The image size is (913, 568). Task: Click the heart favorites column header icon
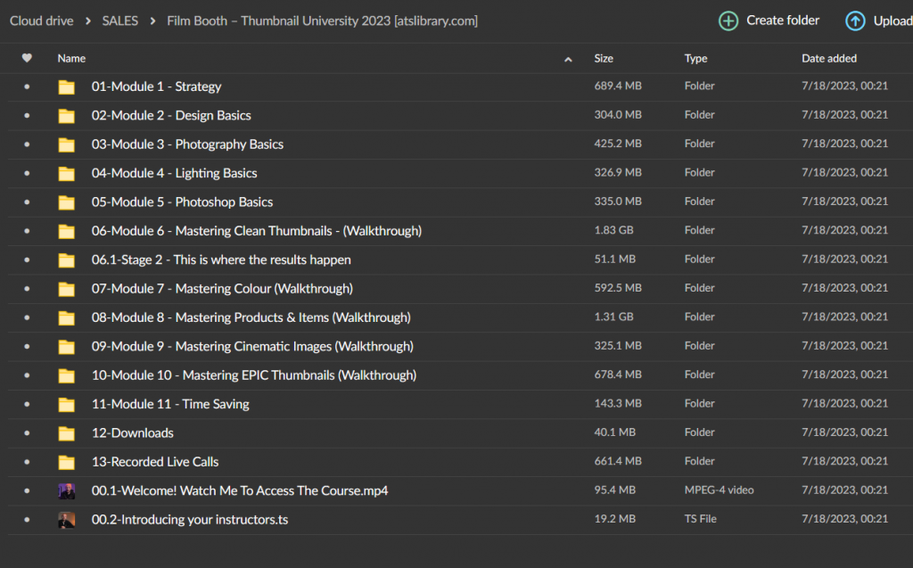(27, 58)
